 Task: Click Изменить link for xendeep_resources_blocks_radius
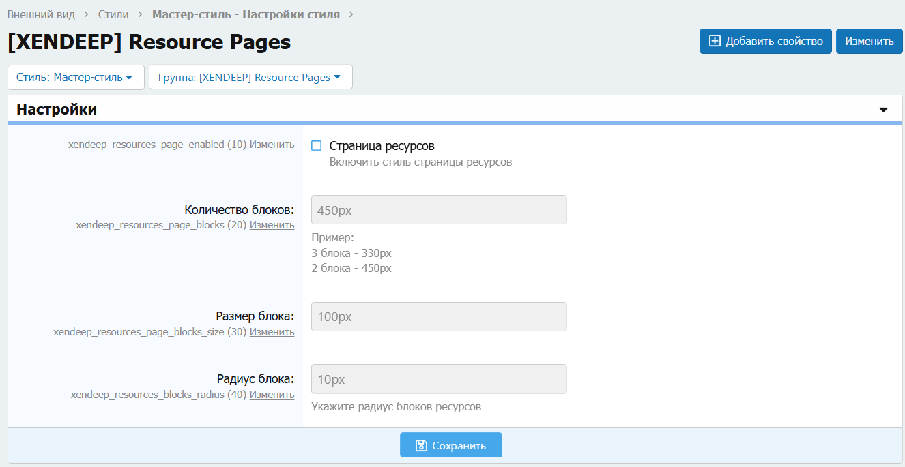[x=272, y=395]
